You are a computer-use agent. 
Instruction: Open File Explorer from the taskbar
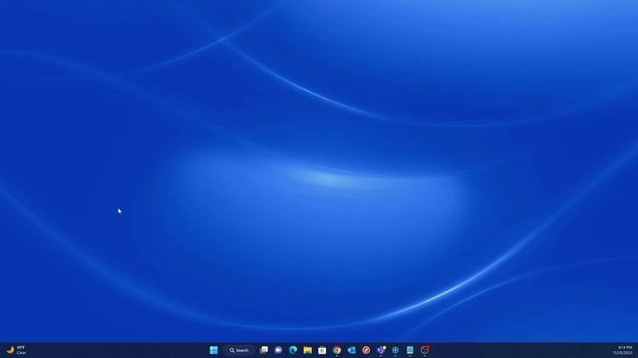pyautogui.click(x=308, y=350)
